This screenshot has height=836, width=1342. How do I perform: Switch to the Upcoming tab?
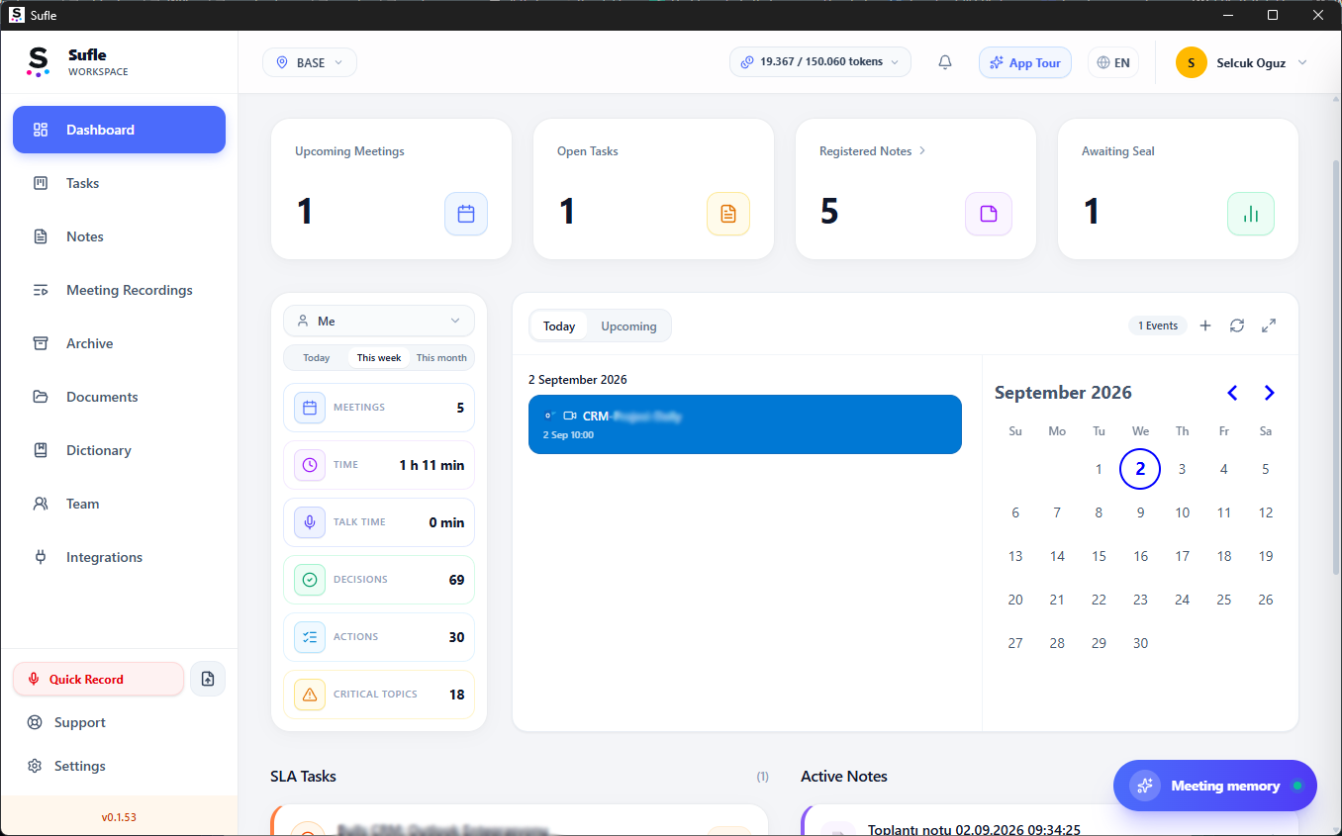(628, 325)
